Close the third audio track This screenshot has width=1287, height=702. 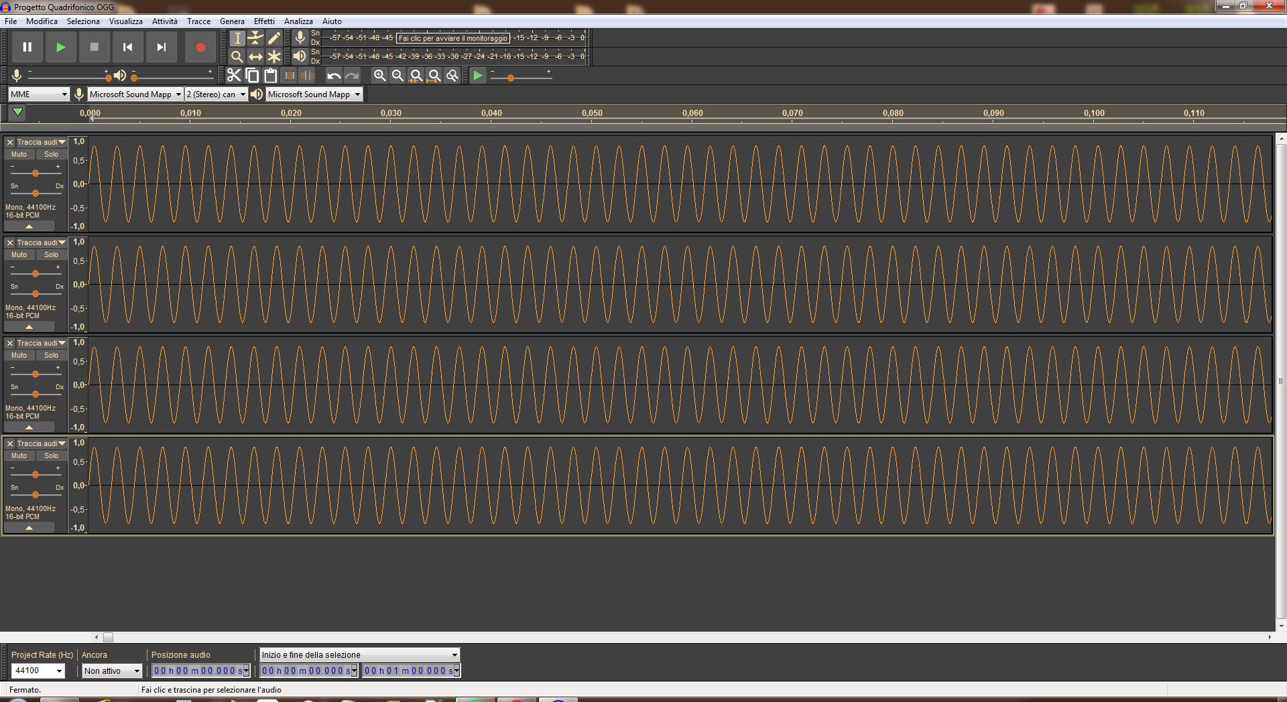pyautogui.click(x=10, y=343)
